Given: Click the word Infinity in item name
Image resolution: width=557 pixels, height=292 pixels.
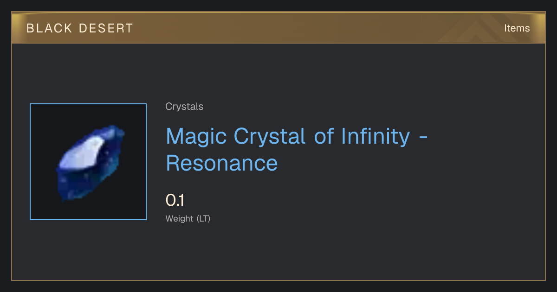Looking at the screenshot, I should [x=376, y=136].
